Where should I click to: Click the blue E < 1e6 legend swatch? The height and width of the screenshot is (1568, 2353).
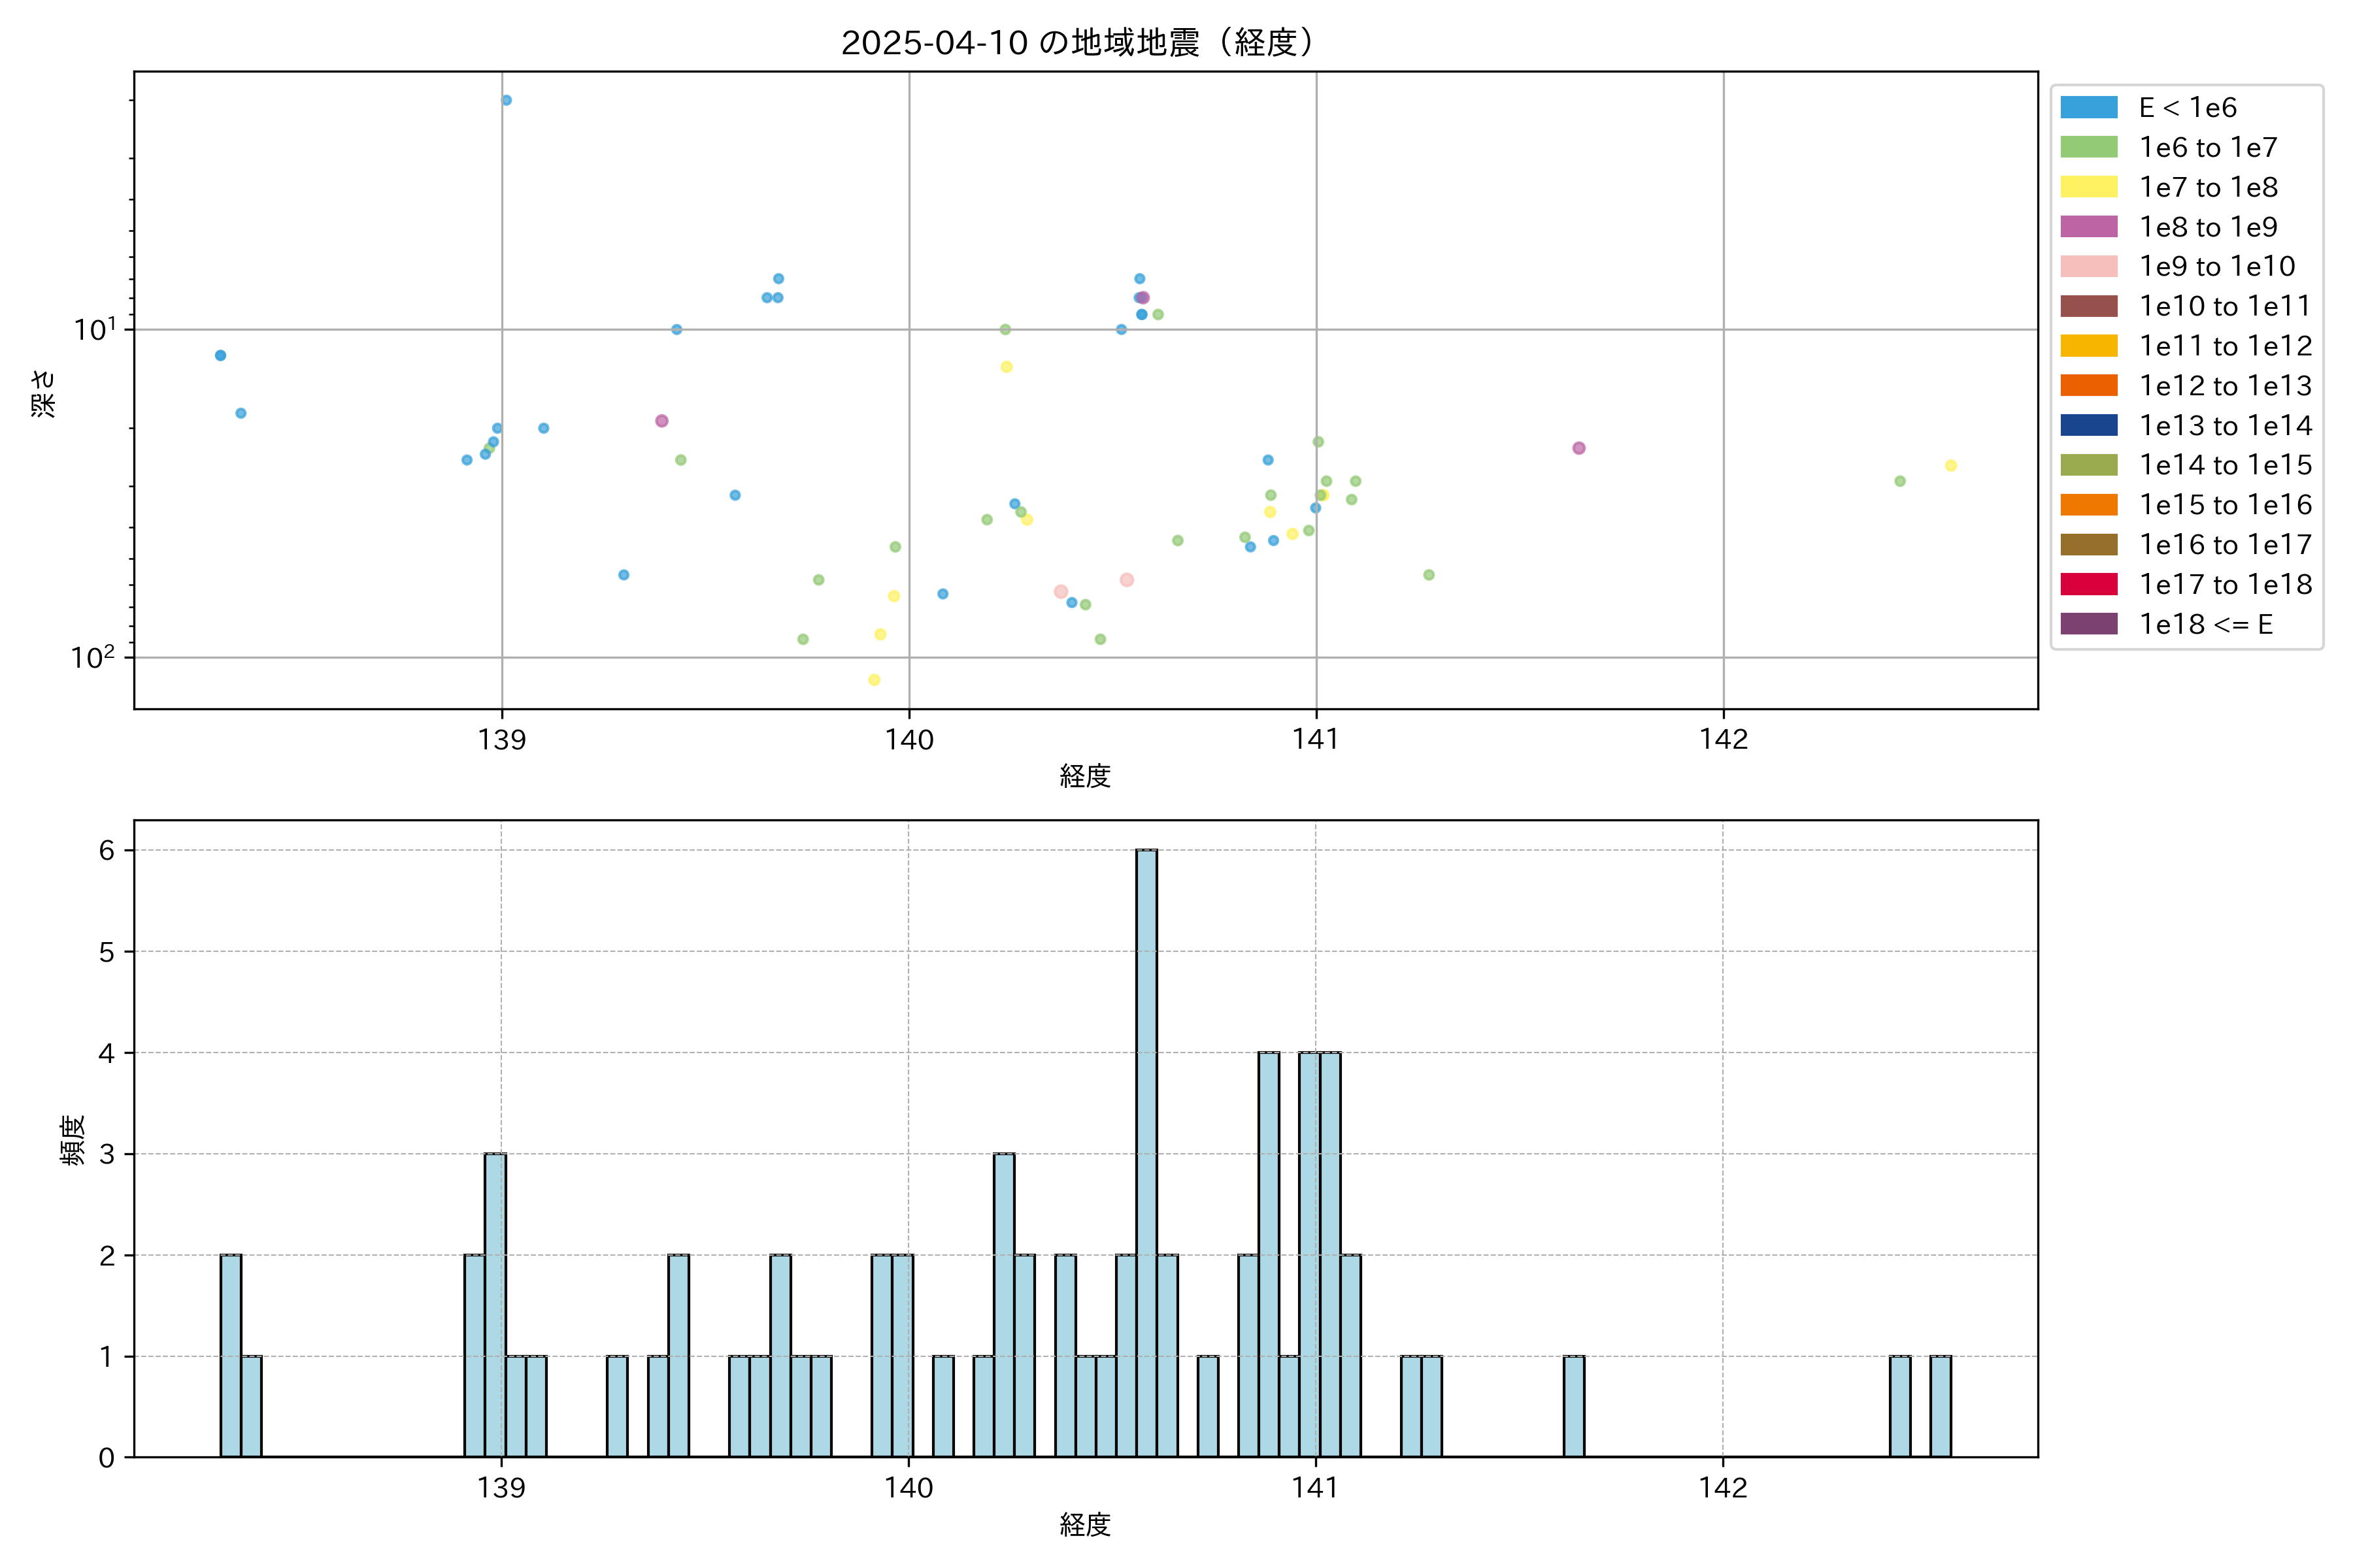(2089, 108)
